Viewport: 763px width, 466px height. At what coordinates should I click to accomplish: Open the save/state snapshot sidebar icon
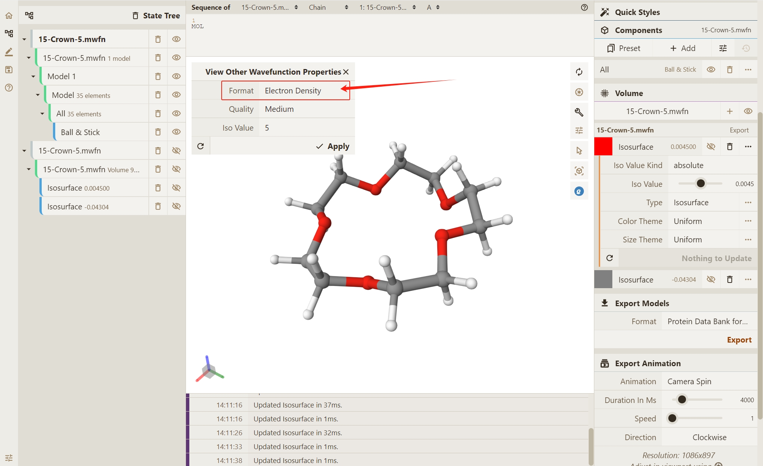(x=9, y=70)
